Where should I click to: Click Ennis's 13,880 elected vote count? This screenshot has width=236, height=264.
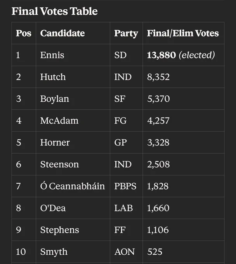pos(181,55)
